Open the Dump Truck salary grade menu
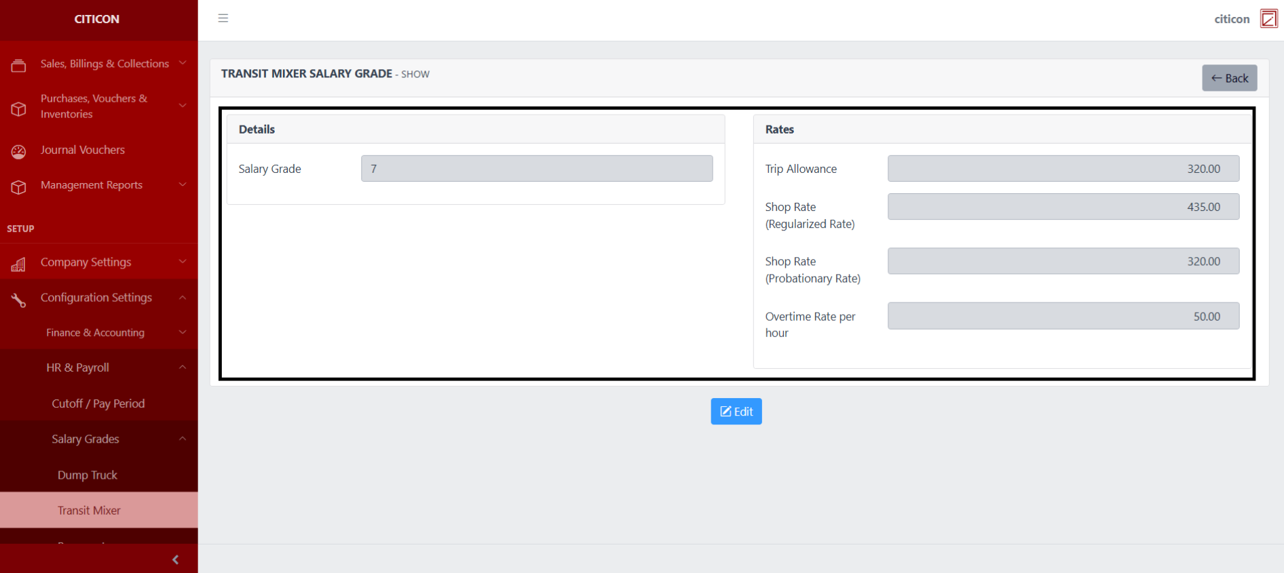This screenshot has width=1284, height=573. [x=88, y=475]
